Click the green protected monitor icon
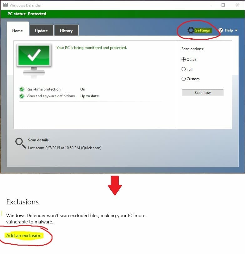 tap(34, 59)
